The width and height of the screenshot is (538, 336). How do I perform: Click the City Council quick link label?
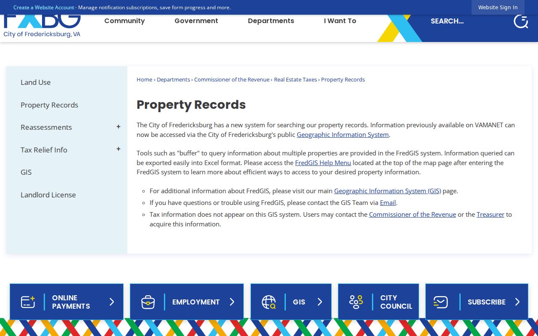click(396, 302)
